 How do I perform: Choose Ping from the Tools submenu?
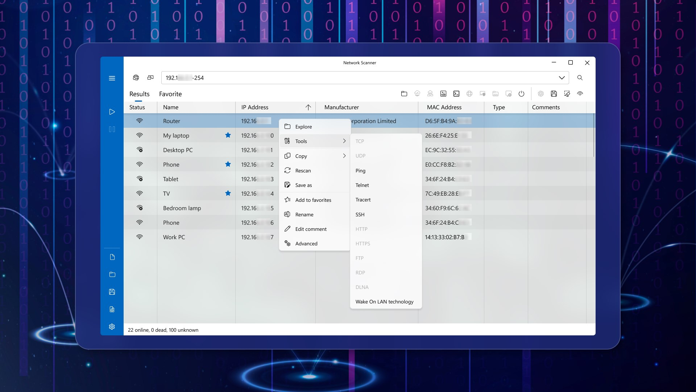[360, 171]
